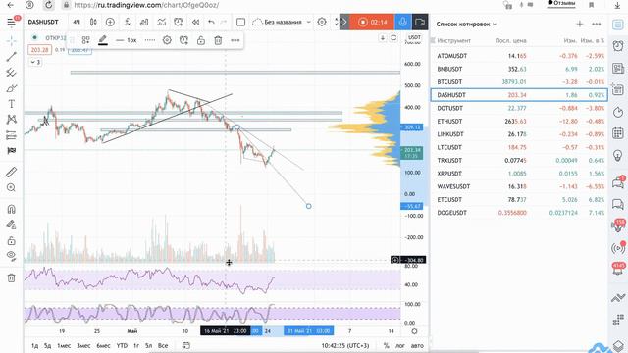Open chart settings gear in top toolbar

pyautogui.click(x=322, y=22)
